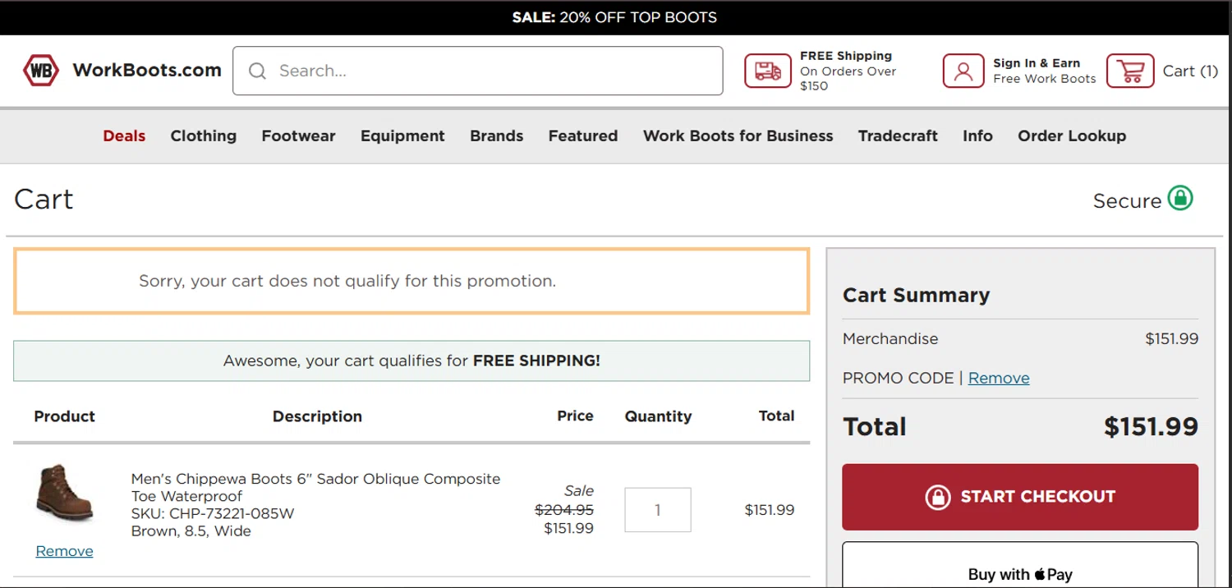Remove the Chippewa boots from cart
This screenshot has height=588, width=1232.
click(x=64, y=551)
